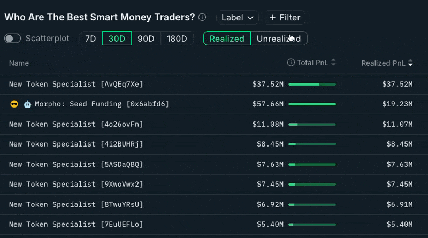The height and width of the screenshot is (238, 428).
Task: Click PnL progress bar for [4o26ovFn] row
Action: click(312, 124)
